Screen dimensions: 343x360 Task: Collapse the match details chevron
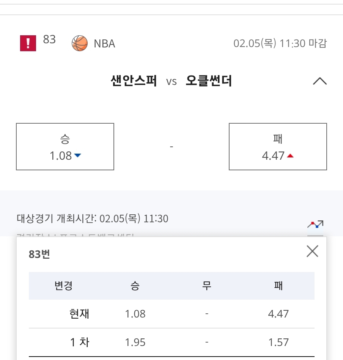319,81
